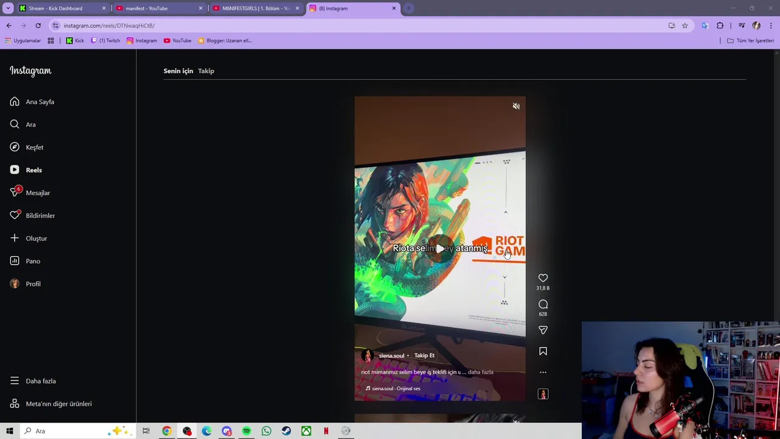
Task: Open Windows Start menu
Action: click(9, 431)
